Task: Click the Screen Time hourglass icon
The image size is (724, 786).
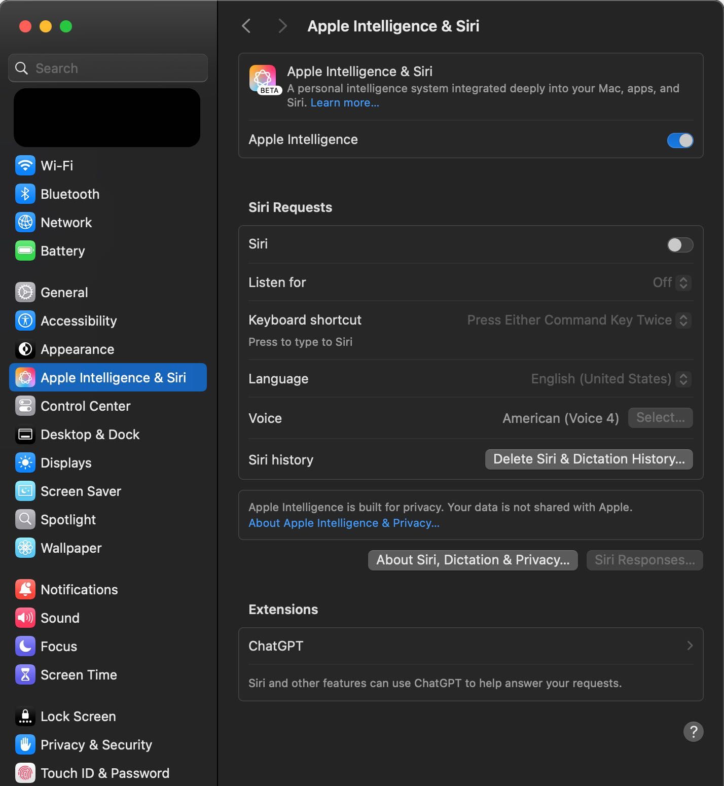Action: 25,674
